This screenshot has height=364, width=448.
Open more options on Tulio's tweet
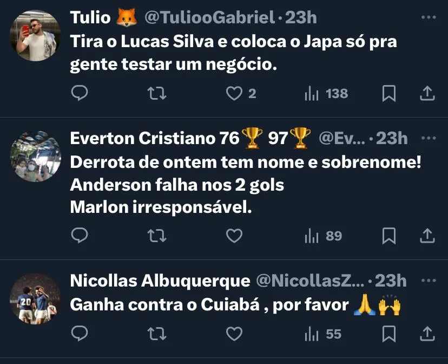[429, 17]
